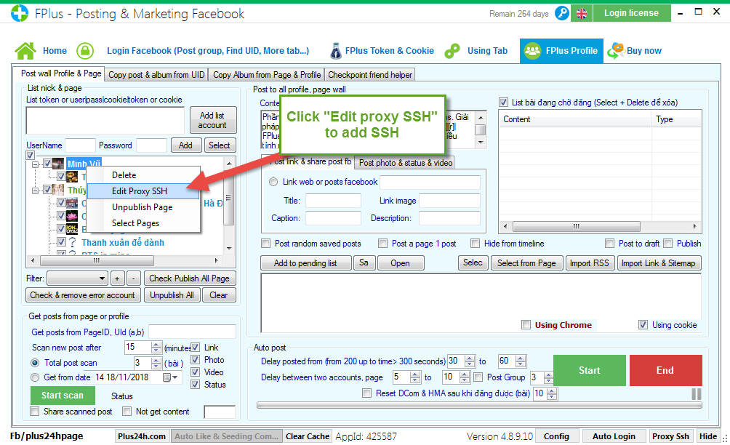730x445 pixels.
Task: Click the Login license button
Action: pos(632,13)
